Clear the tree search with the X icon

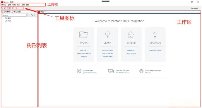[28, 15]
